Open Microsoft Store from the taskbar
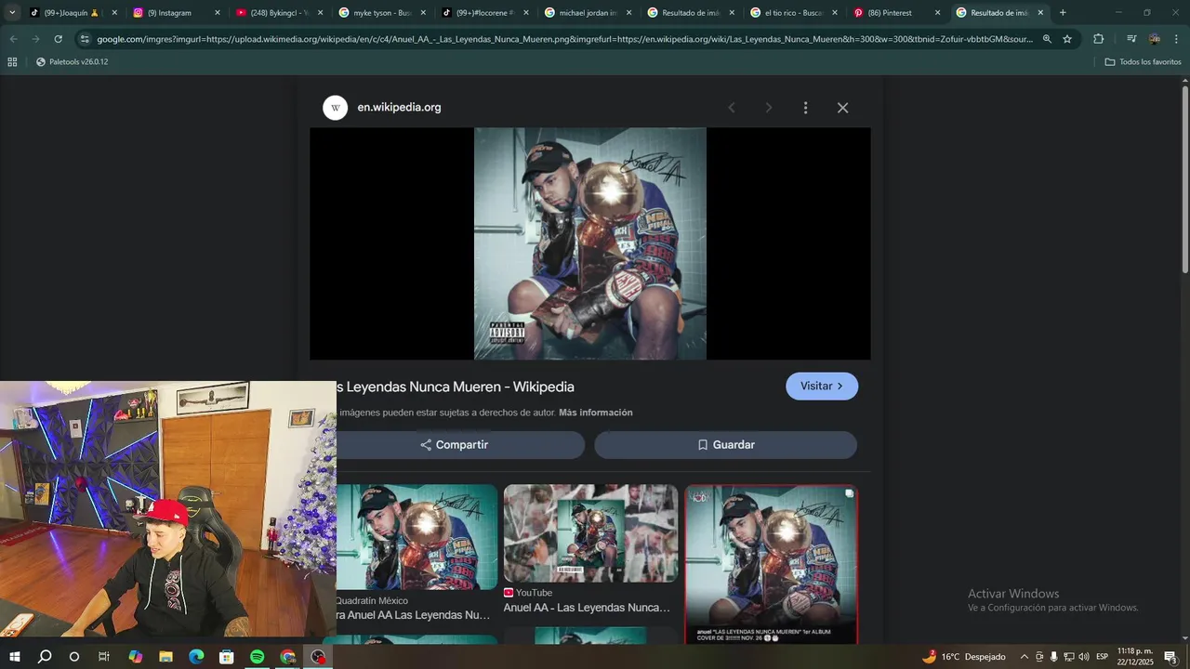1190x669 pixels. pos(227,657)
